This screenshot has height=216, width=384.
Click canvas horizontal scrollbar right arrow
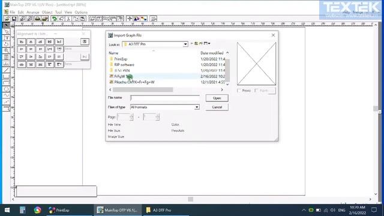370,199
